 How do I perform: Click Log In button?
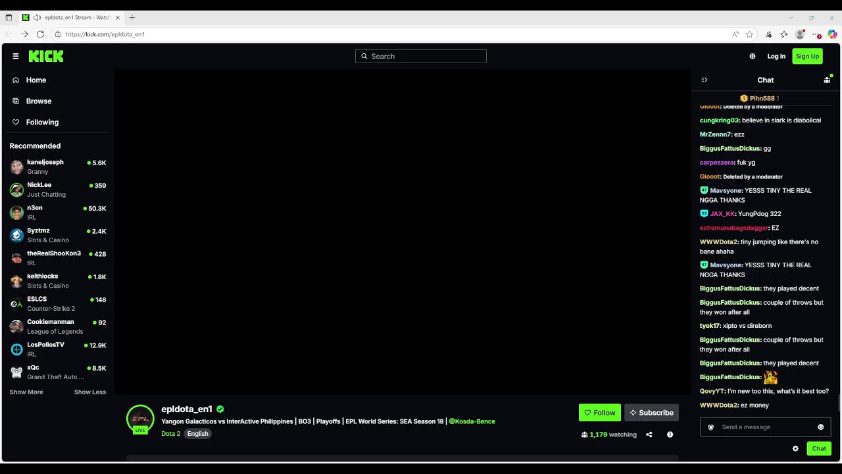click(x=776, y=57)
